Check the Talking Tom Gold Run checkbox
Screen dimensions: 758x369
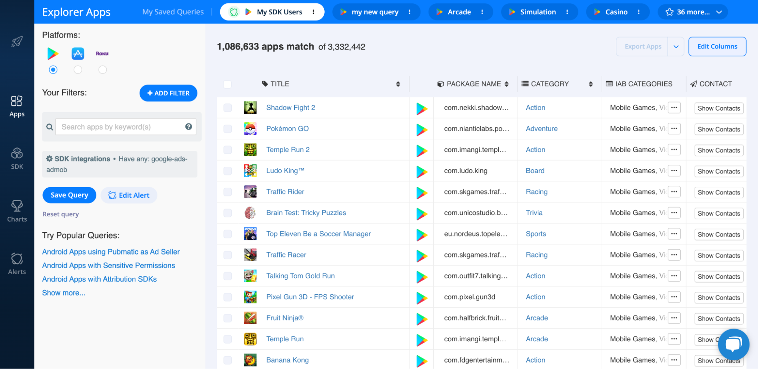pos(228,276)
